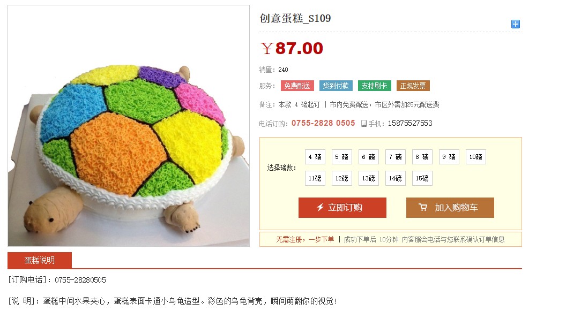Choose the 10磅 size option
The width and height of the screenshot is (581, 311).
click(x=476, y=157)
